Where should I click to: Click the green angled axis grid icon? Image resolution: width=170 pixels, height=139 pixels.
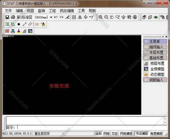tap(13, 24)
